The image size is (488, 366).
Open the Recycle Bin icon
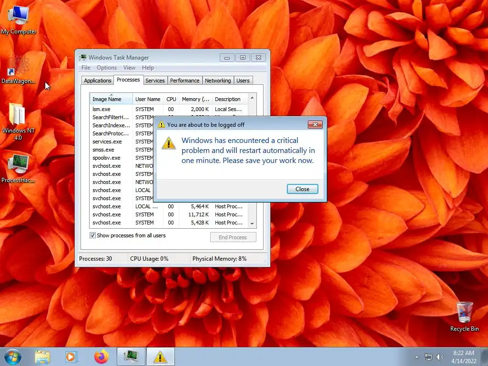(x=464, y=316)
